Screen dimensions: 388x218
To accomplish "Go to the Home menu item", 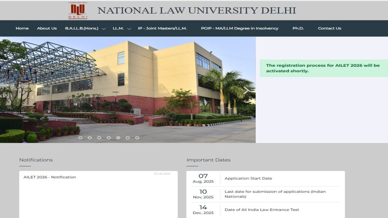I will pyautogui.click(x=22, y=28).
